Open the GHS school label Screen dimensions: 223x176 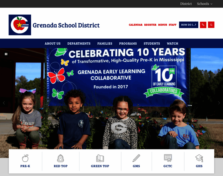pos(199,166)
